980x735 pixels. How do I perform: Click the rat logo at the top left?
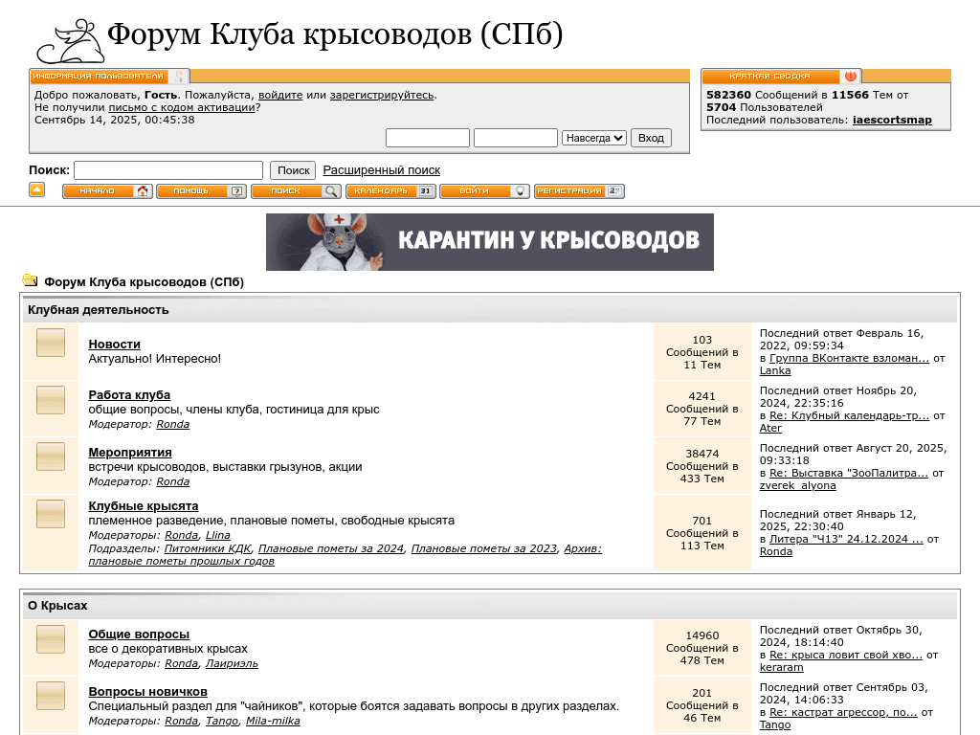click(x=69, y=41)
